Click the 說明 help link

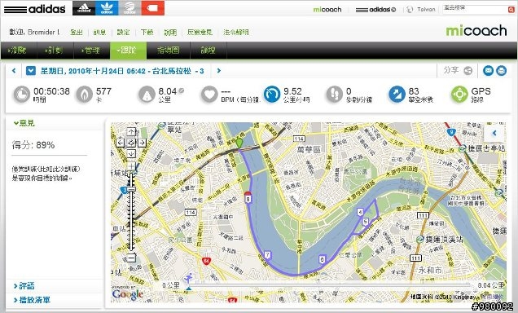pos(170,33)
